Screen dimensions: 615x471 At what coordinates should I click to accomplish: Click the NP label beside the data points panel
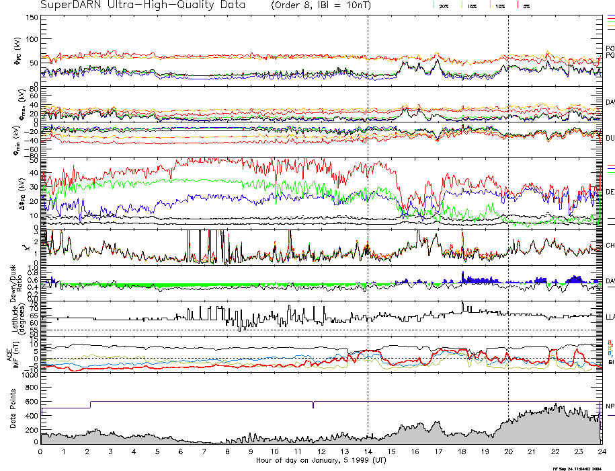(x=609, y=406)
